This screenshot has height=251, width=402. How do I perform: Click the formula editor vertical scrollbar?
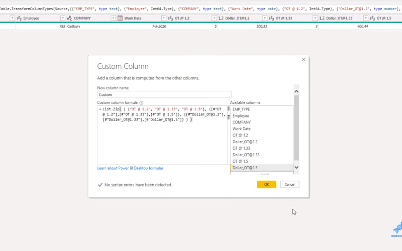tap(229, 135)
